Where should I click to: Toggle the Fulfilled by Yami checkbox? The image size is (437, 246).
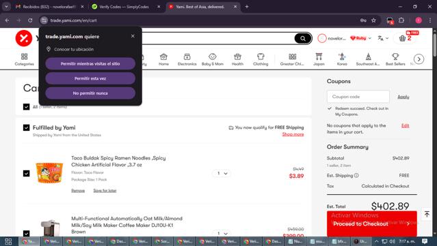click(26, 127)
